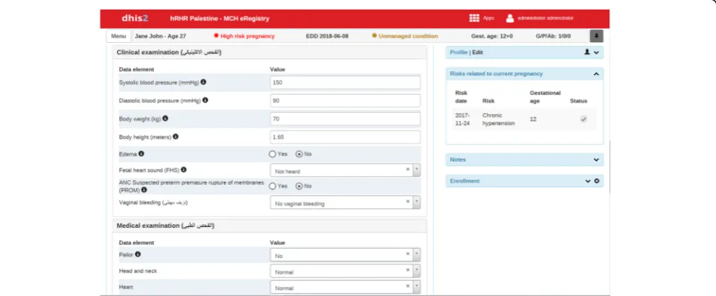Open Head and neck dropdown arrow
Viewport: 716px width, 296px height.
416,271
